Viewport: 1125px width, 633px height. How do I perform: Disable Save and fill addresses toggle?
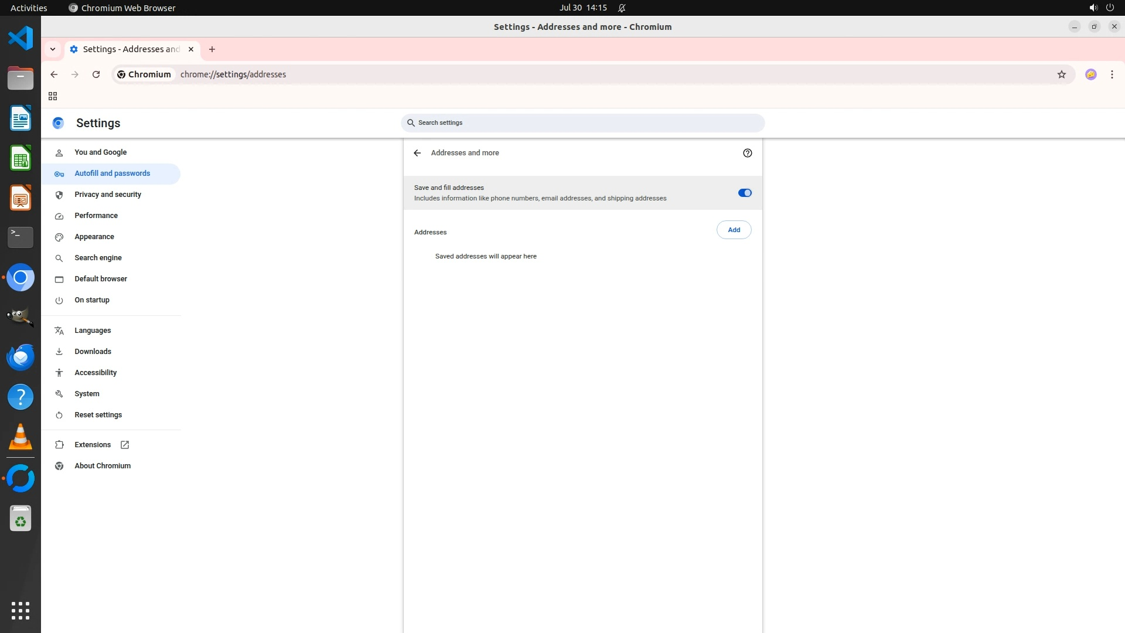pos(744,193)
